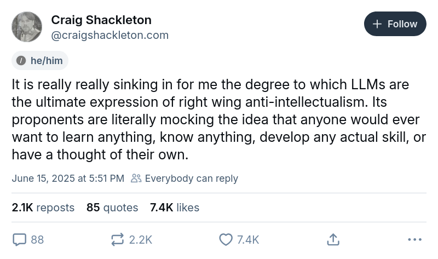View the 2.1K reposts list
The width and height of the screenshot is (438, 259).
(x=43, y=208)
